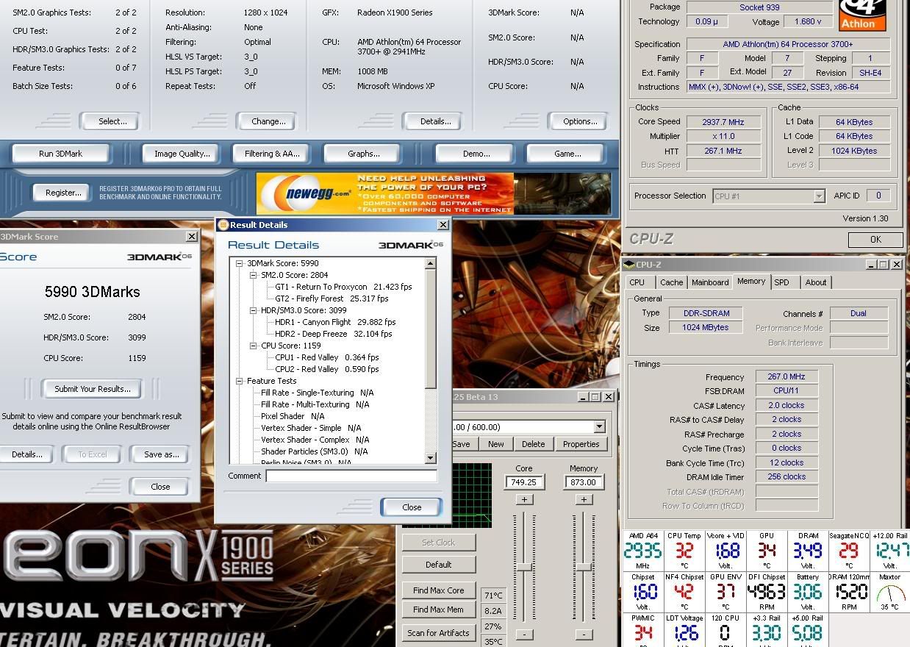
Task: Click the Result Details title bar icon
Action: click(223, 225)
